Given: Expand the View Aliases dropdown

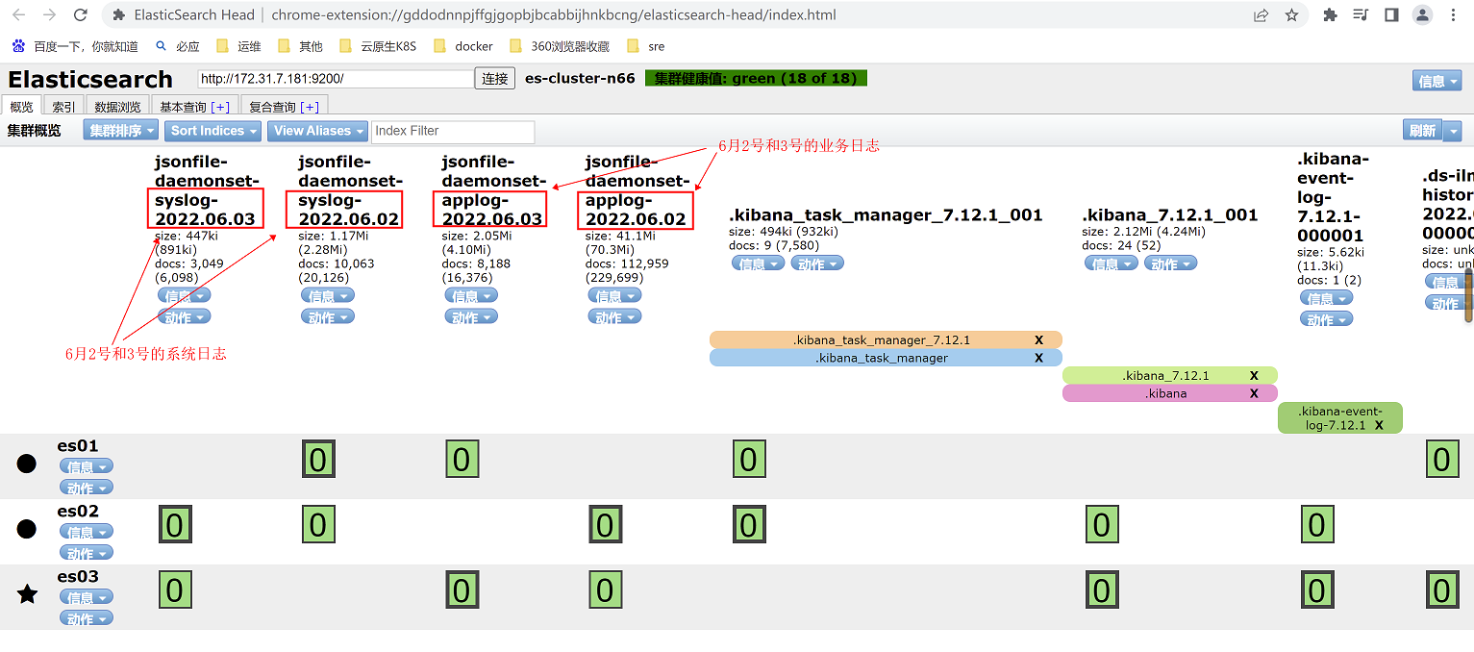Looking at the screenshot, I should 318,131.
